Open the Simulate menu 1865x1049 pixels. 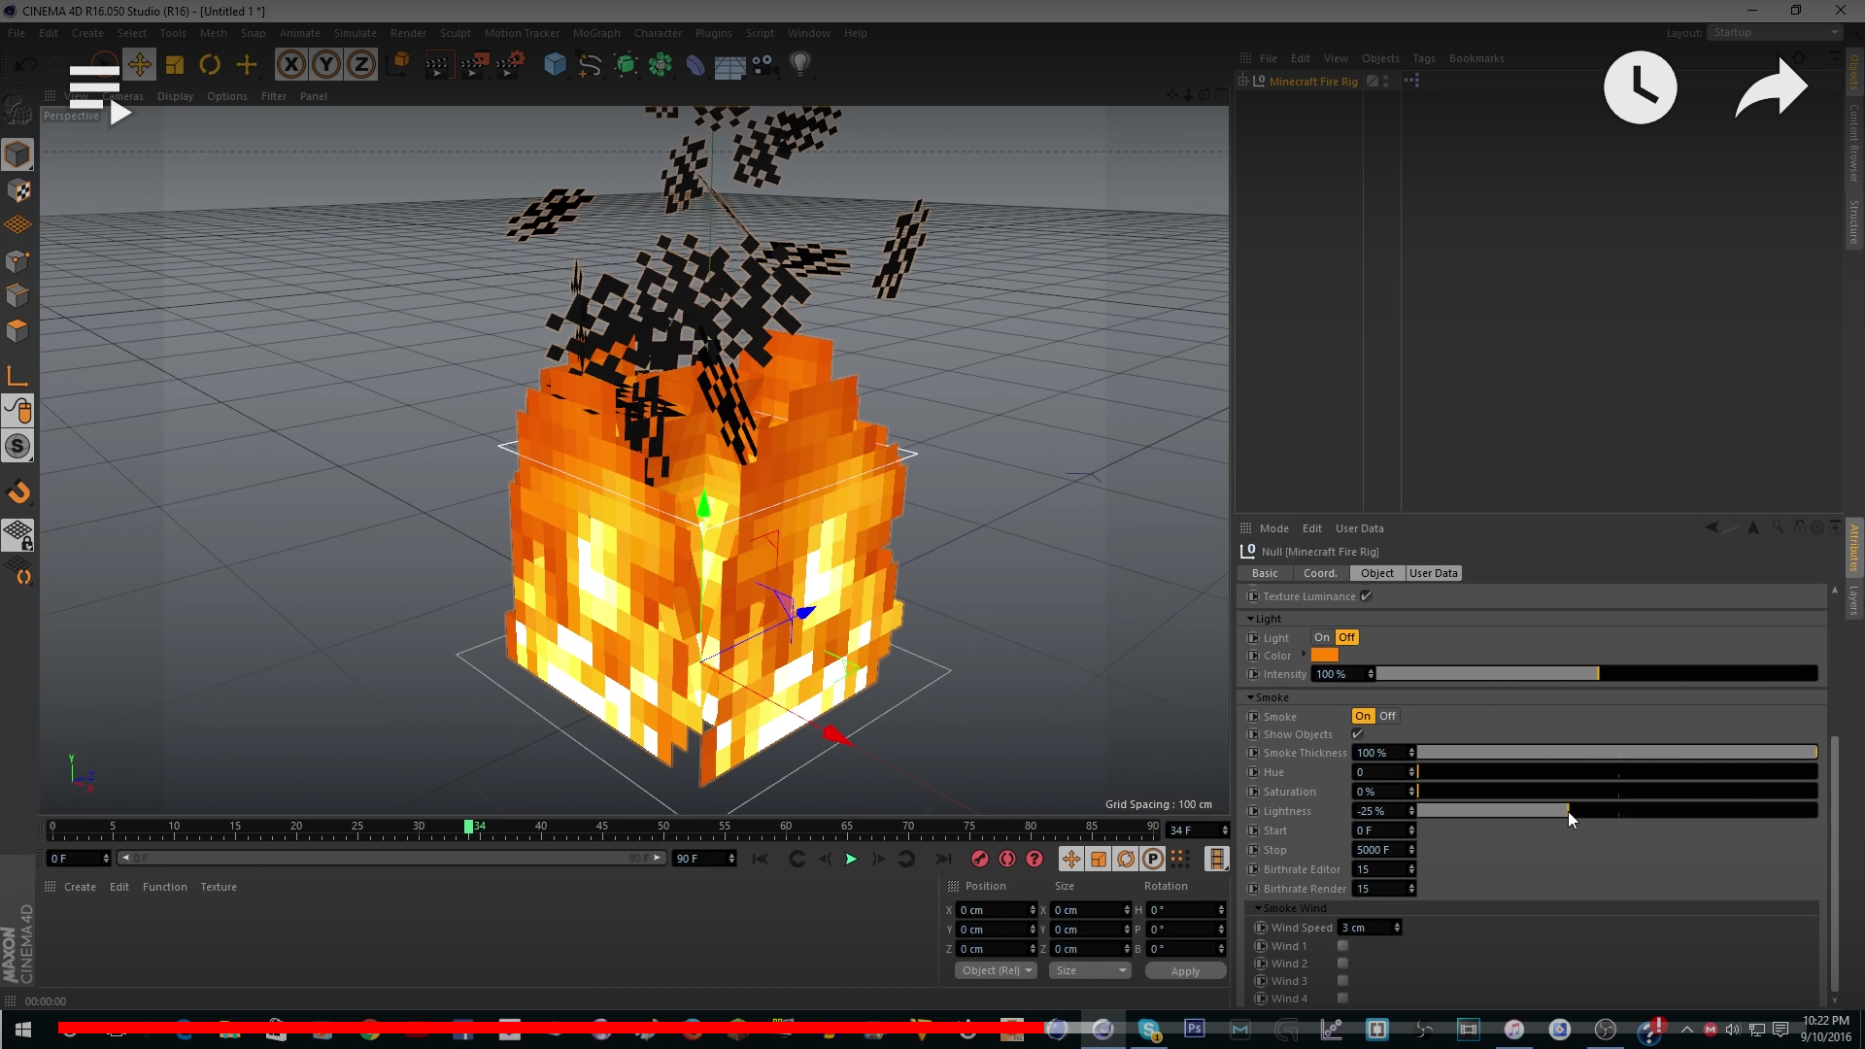click(355, 33)
